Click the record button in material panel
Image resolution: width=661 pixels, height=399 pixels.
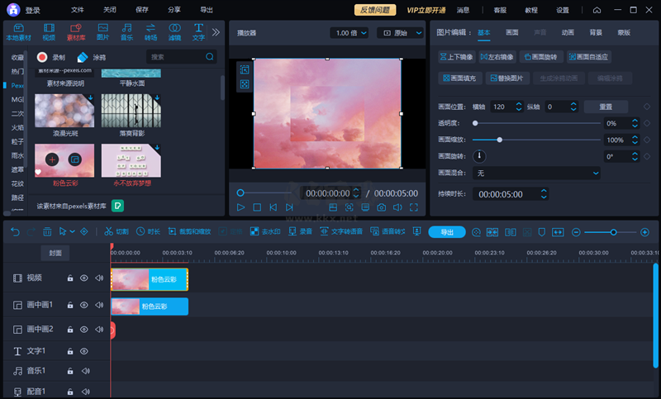click(43, 58)
